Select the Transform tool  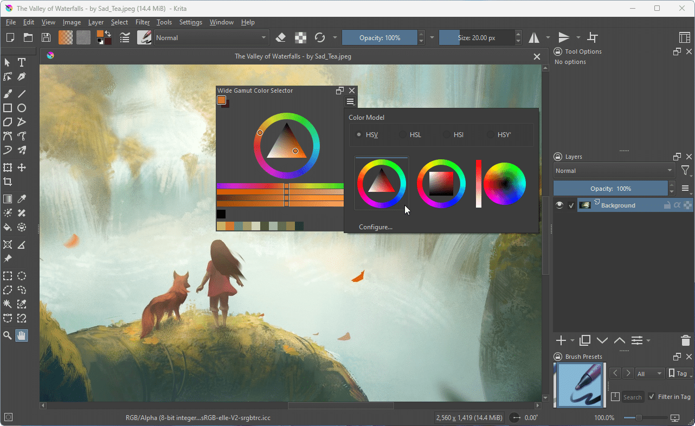coord(7,167)
